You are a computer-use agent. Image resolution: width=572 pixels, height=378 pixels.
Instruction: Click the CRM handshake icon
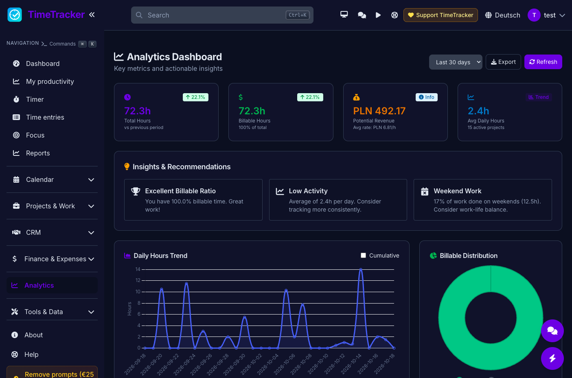16,232
